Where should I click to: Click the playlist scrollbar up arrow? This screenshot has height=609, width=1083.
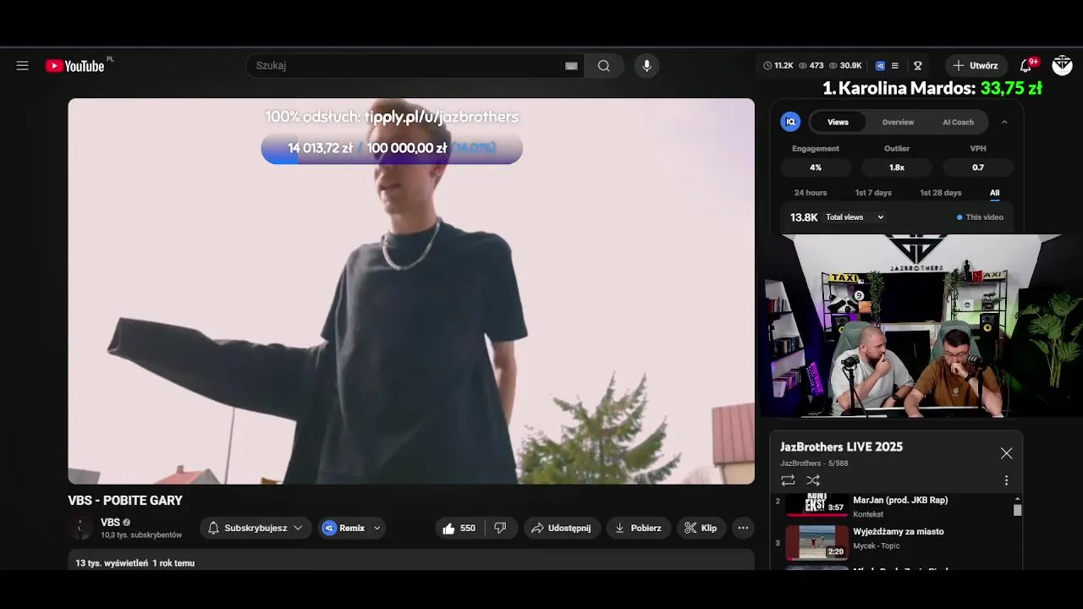pos(1018,498)
